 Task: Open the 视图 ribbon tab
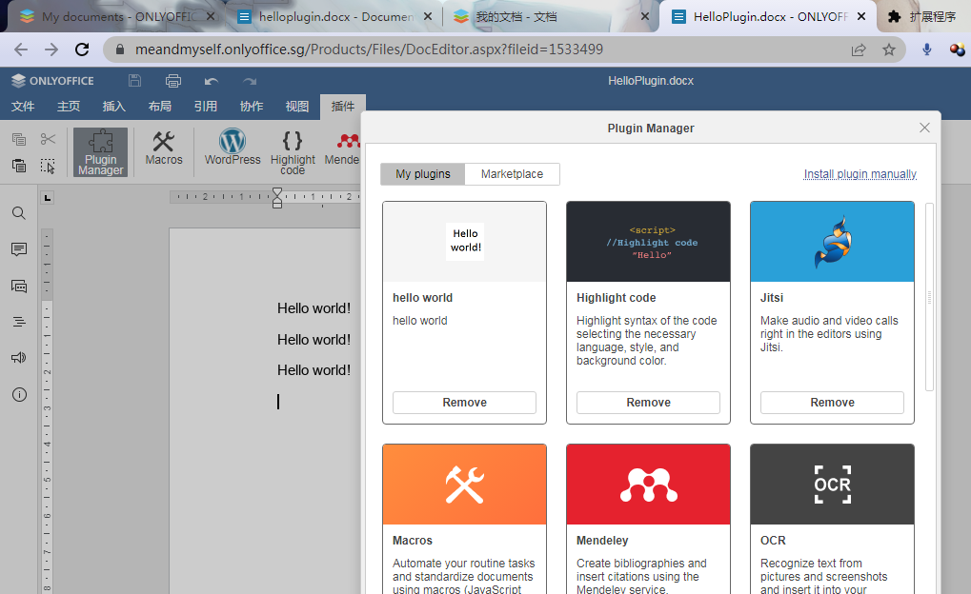(297, 107)
